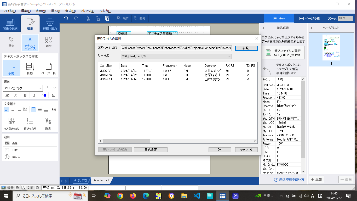The height and width of the screenshot is (201, 357).
Task: Select the 選択 pointer tool
Action: (11, 42)
